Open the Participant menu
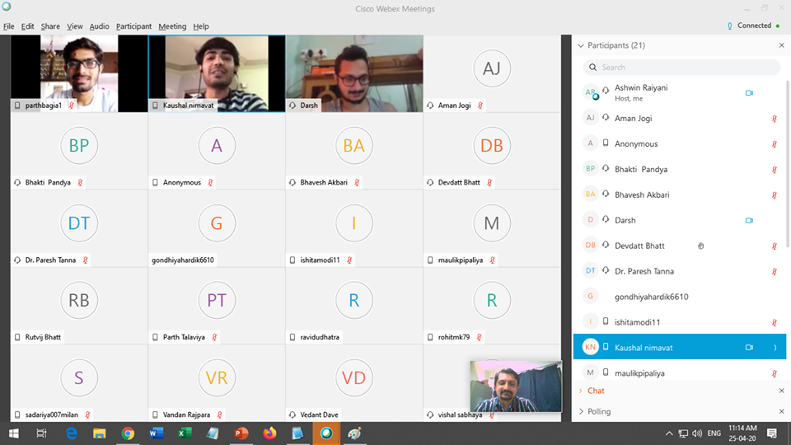Screen dimensions: 791x445 (133, 26)
